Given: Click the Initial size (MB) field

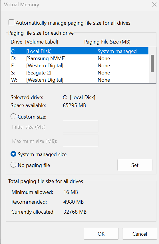Looking at the screenshot, I should pyautogui.click(x=80, y=126).
